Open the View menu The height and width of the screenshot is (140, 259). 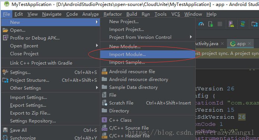[x=32, y=14]
